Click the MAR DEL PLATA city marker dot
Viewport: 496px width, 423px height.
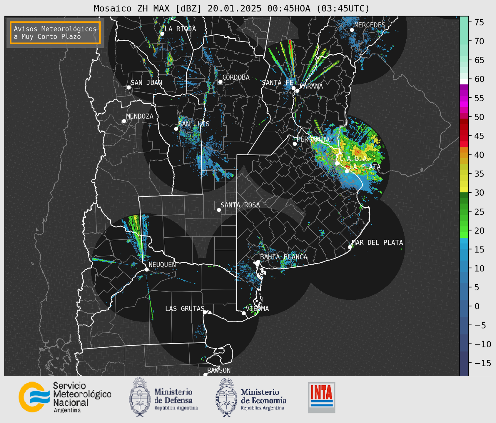(x=350, y=247)
